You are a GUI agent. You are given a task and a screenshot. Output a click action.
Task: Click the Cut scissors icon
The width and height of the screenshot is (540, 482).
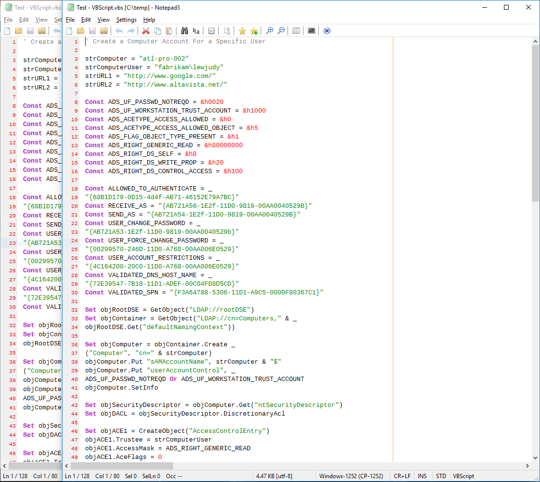coord(146,31)
